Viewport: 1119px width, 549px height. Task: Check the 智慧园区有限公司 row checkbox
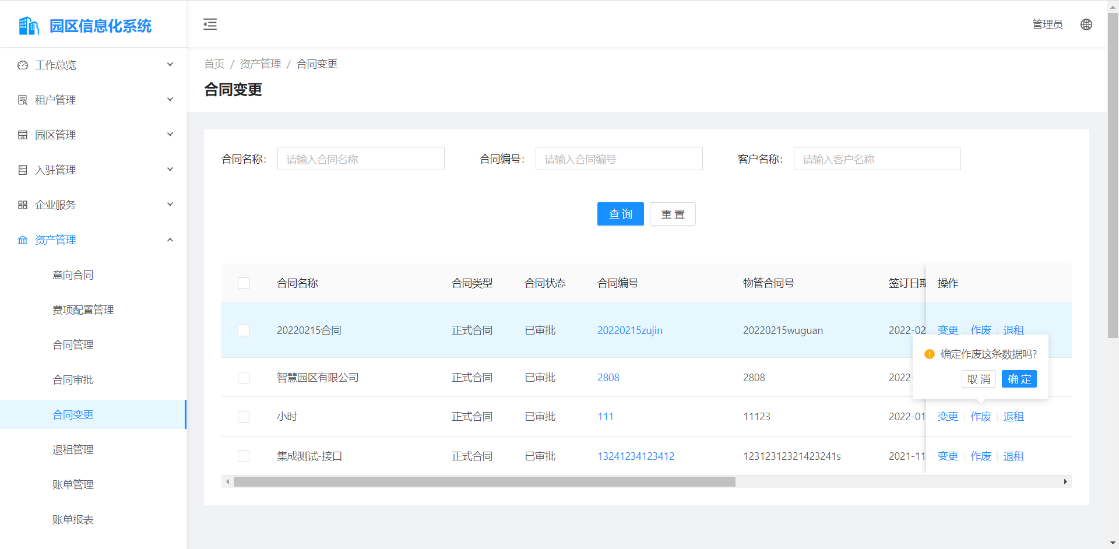pyautogui.click(x=244, y=378)
